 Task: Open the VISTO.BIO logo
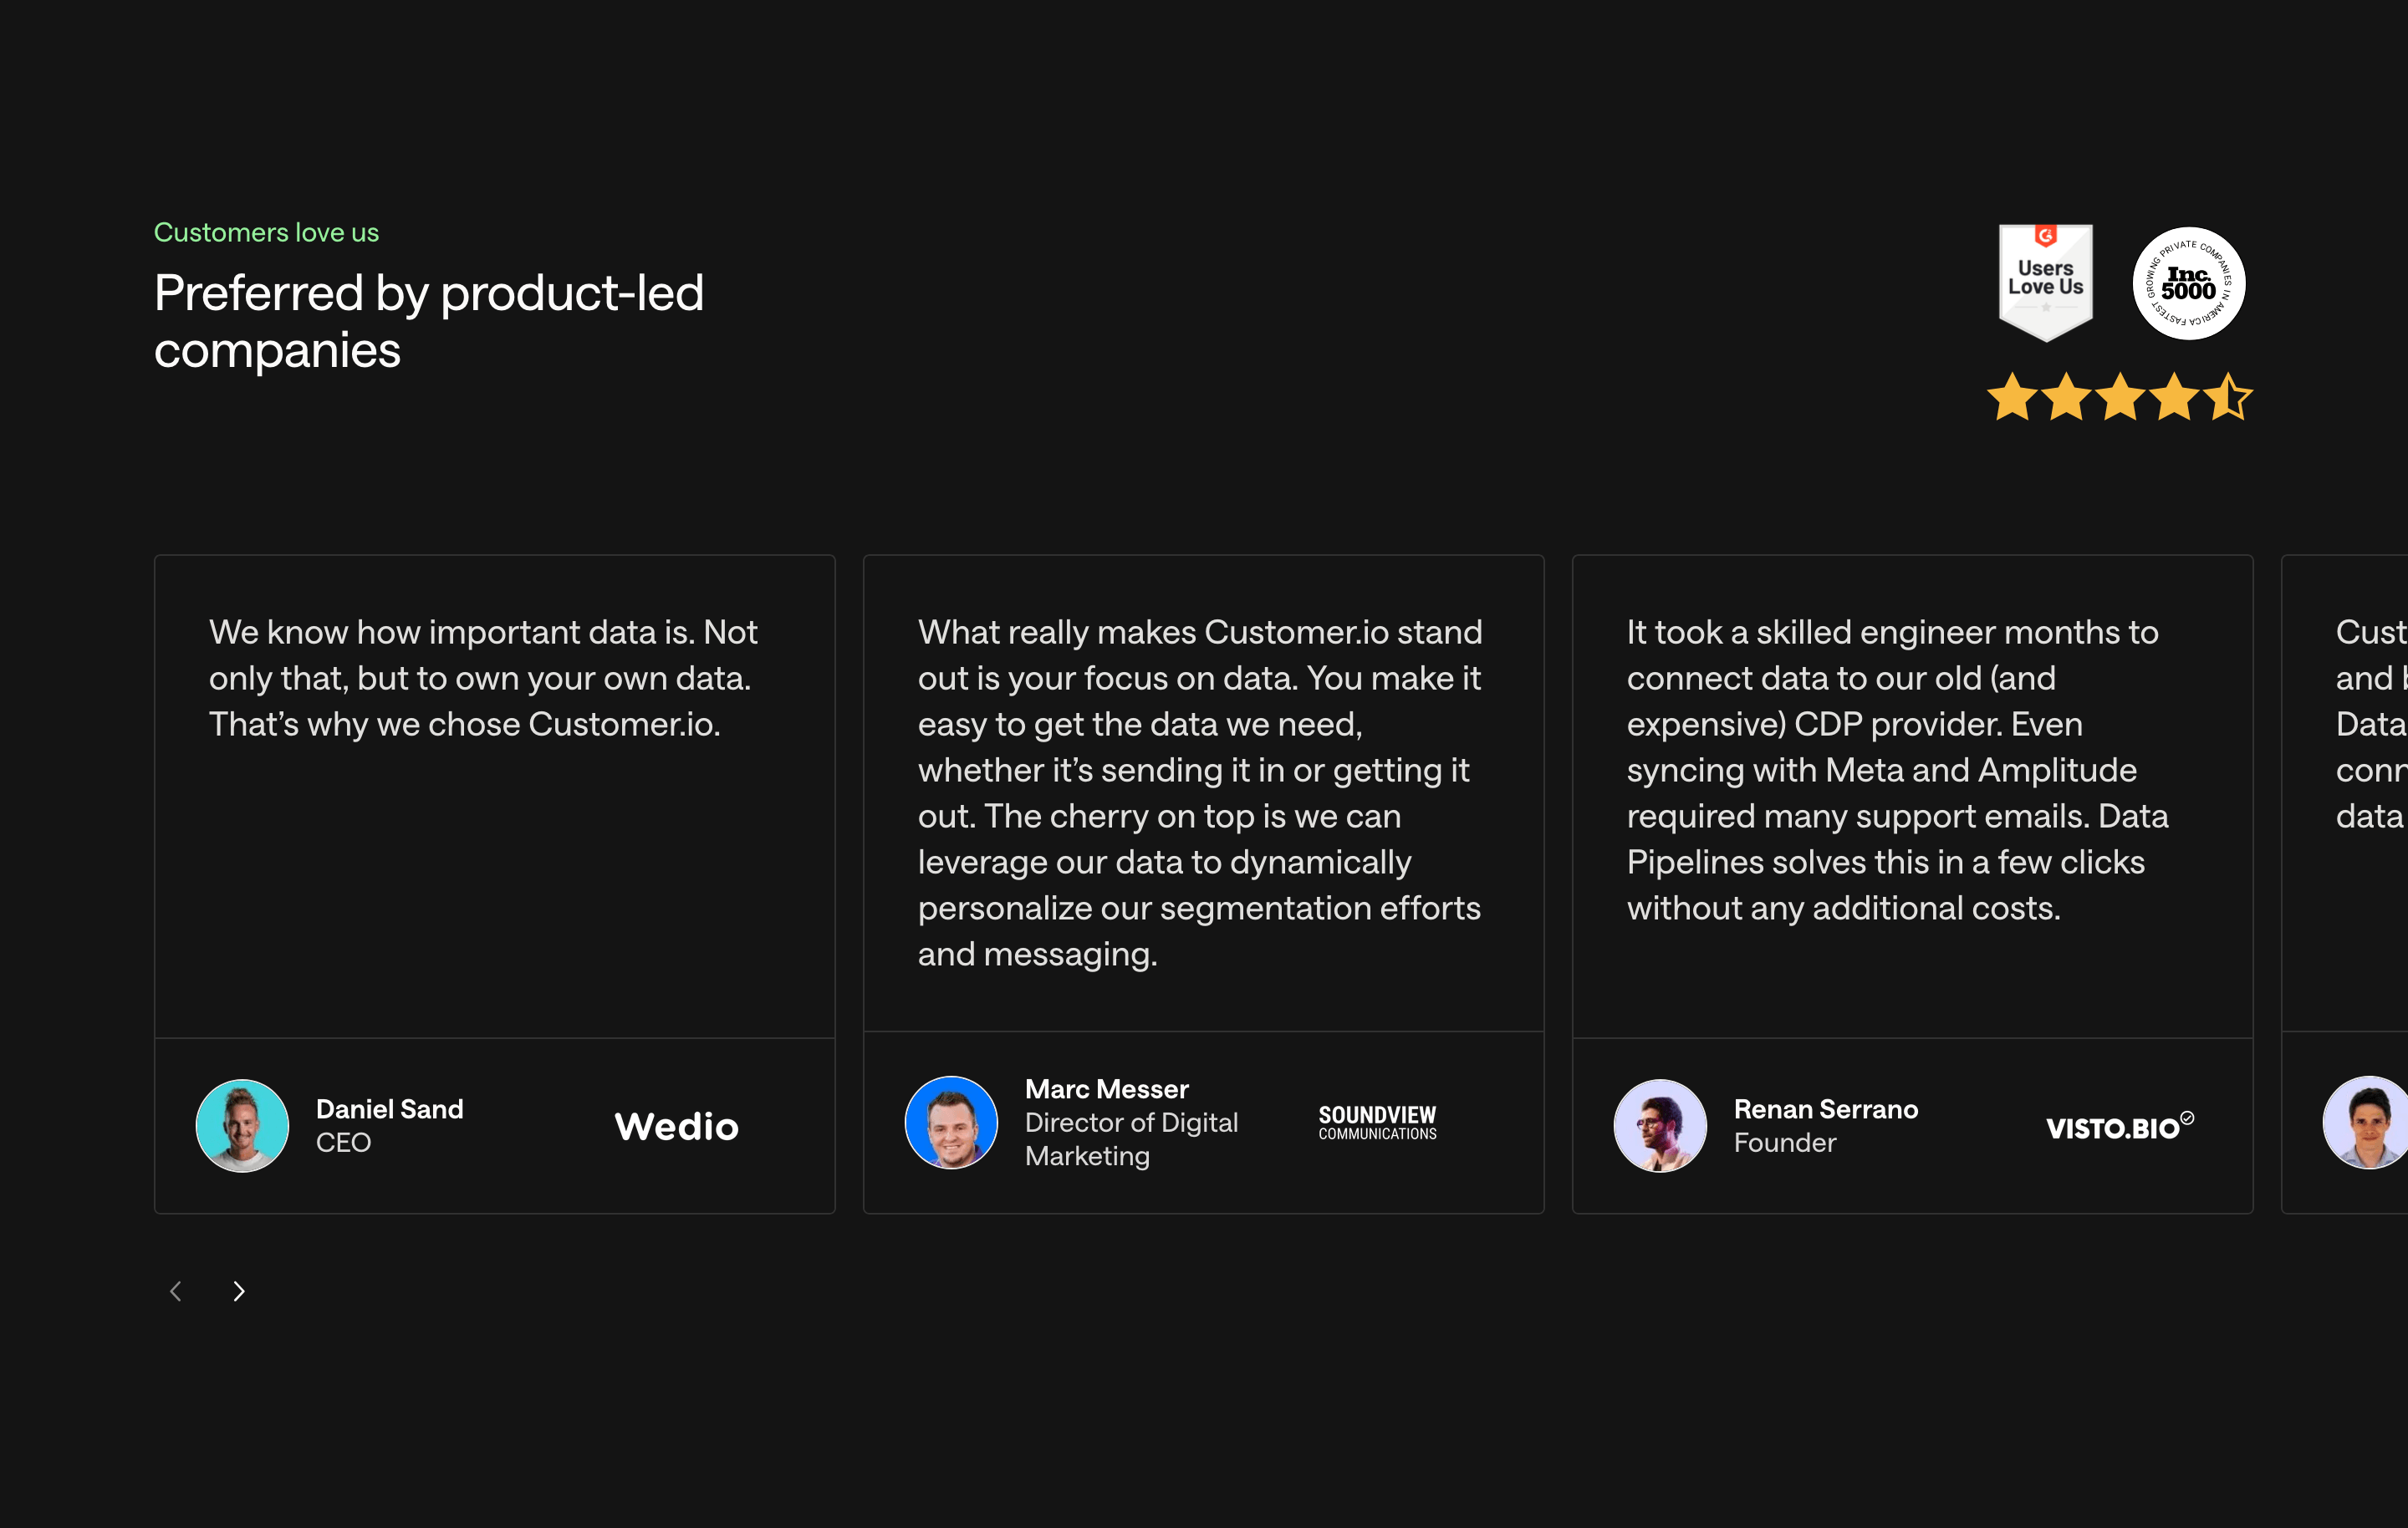click(x=2119, y=1126)
